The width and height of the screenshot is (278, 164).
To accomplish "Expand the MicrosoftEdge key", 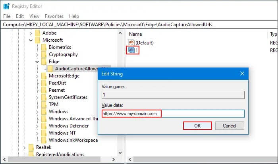I will click(x=37, y=76).
